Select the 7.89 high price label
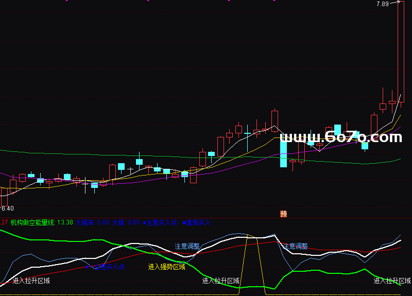 pos(382,4)
